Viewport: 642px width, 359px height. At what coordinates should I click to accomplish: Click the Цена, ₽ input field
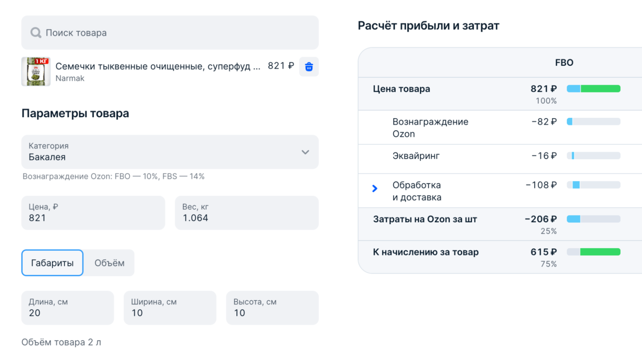click(93, 213)
